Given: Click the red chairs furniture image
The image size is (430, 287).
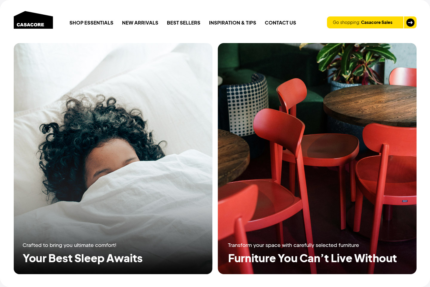Looking at the screenshot, I should [317, 158].
